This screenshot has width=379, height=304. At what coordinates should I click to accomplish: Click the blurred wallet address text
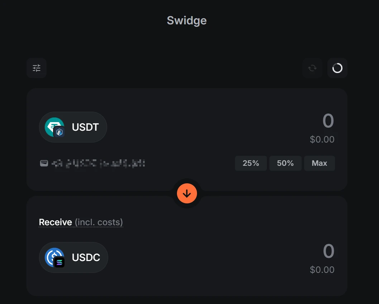coord(98,164)
